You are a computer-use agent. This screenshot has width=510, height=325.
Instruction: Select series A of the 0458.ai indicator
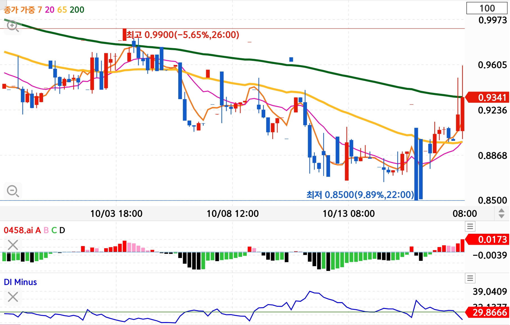tap(38, 230)
